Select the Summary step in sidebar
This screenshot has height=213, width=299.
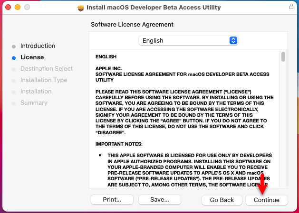point(34,103)
